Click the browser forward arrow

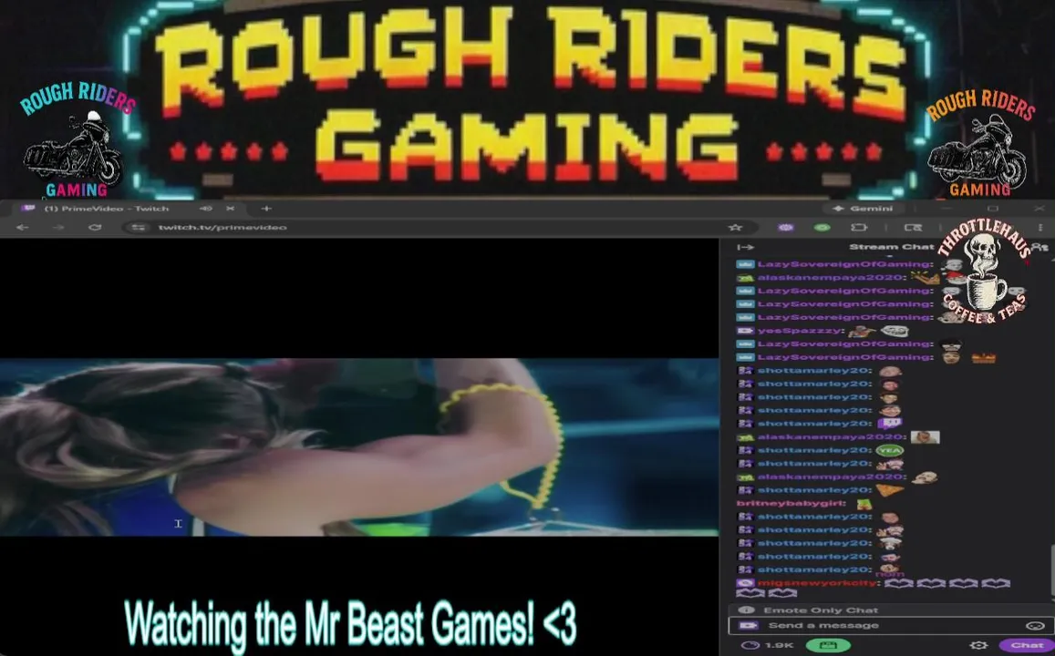(x=58, y=227)
